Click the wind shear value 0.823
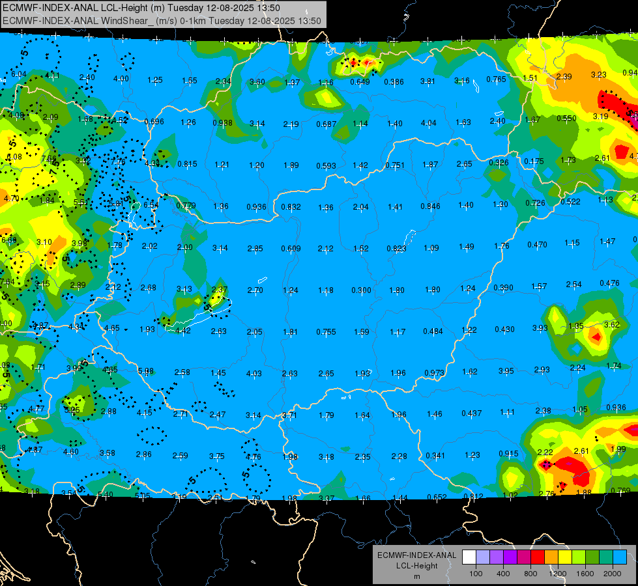The width and height of the screenshot is (638, 586). (396, 249)
